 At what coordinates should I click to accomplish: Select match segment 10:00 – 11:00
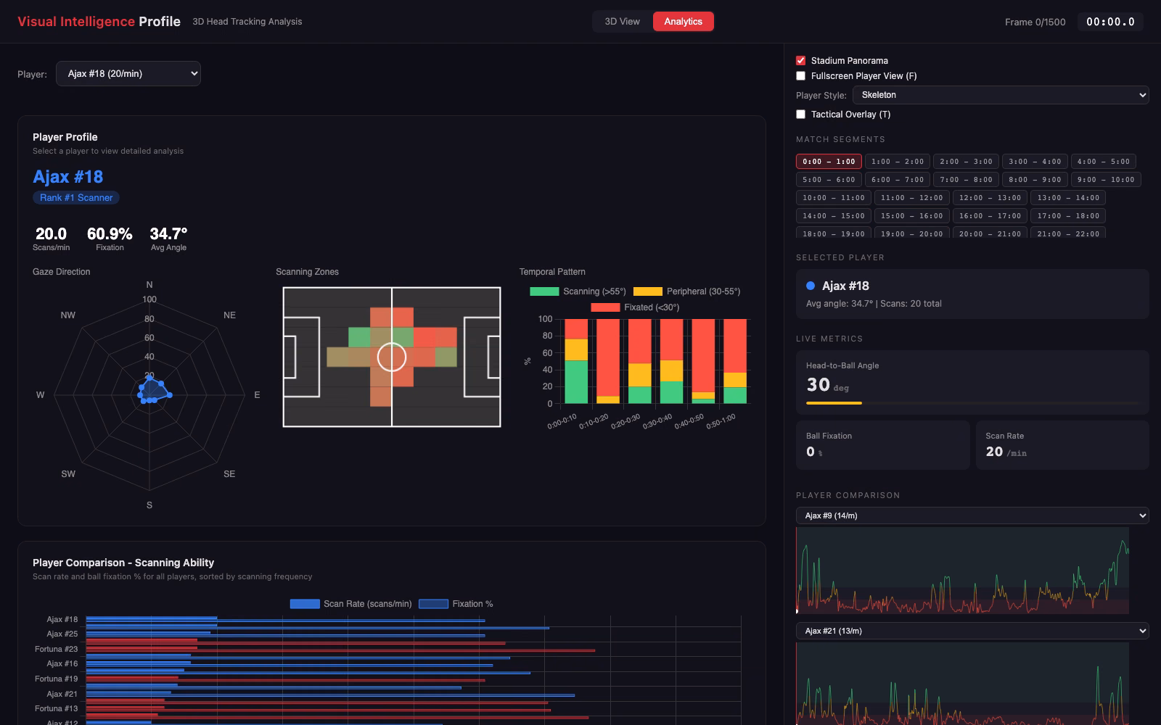pyautogui.click(x=834, y=198)
